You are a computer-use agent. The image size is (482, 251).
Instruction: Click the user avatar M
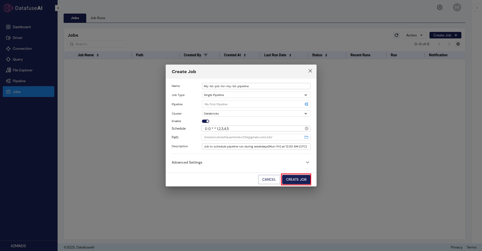[x=457, y=7]
